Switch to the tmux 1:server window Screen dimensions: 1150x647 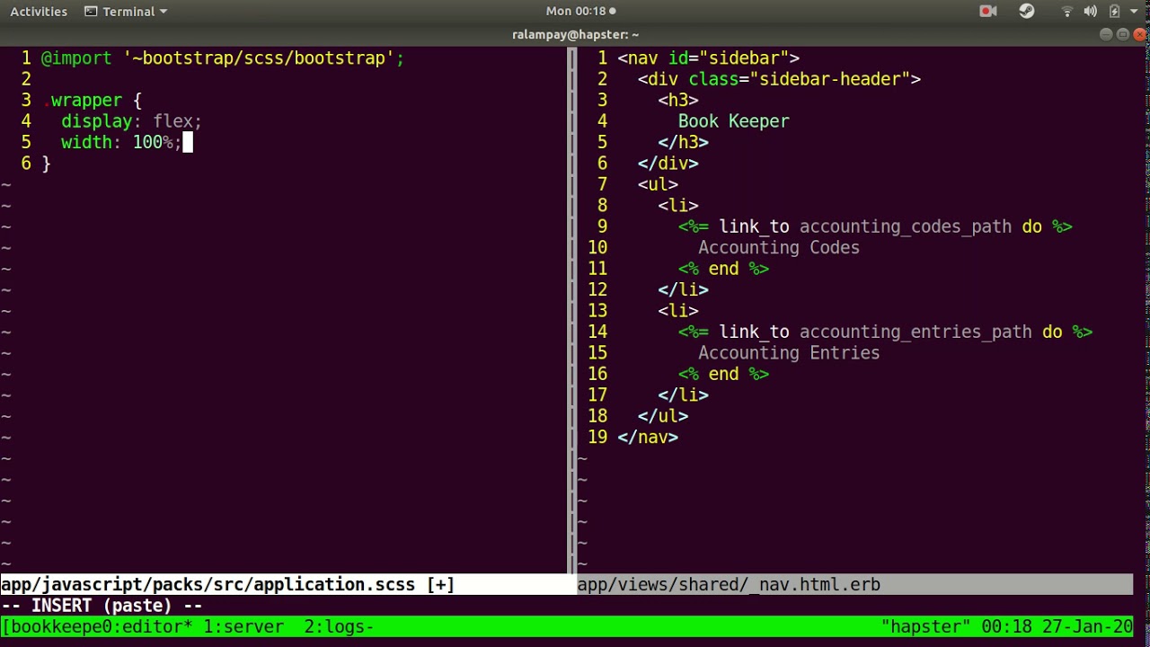(243, 626)
